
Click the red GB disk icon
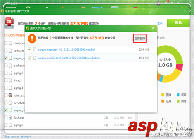[x=9, y=23]
